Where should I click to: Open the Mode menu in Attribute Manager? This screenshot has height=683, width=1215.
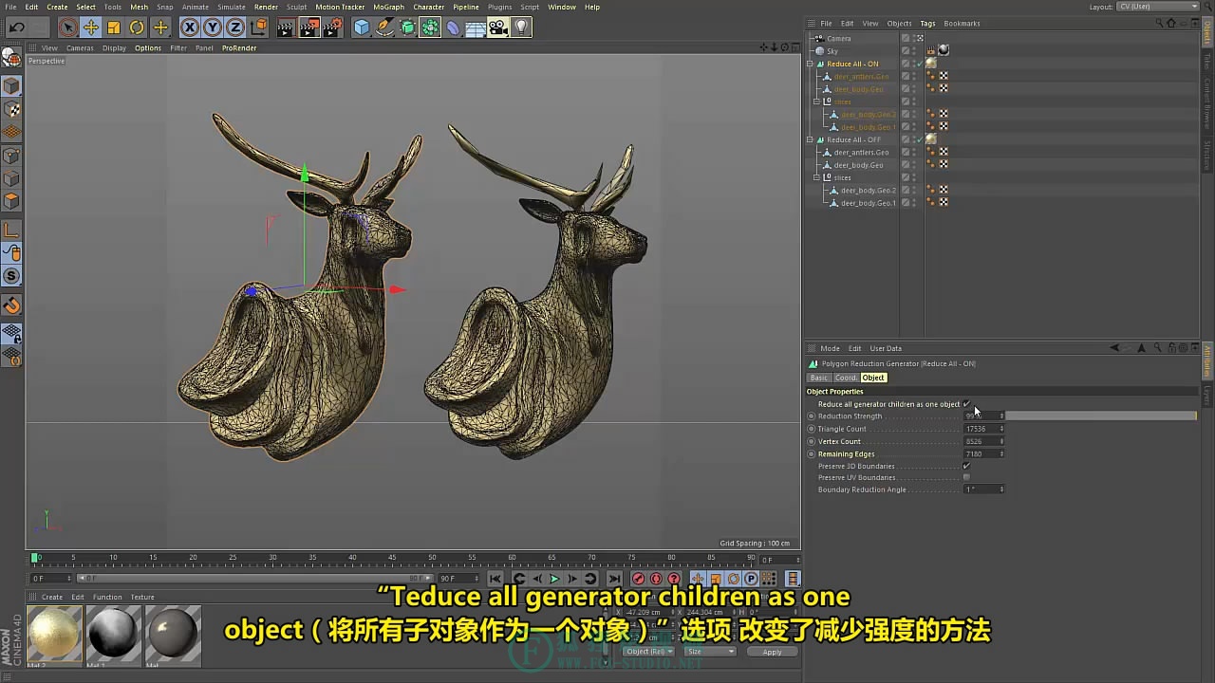click(830, 348)
